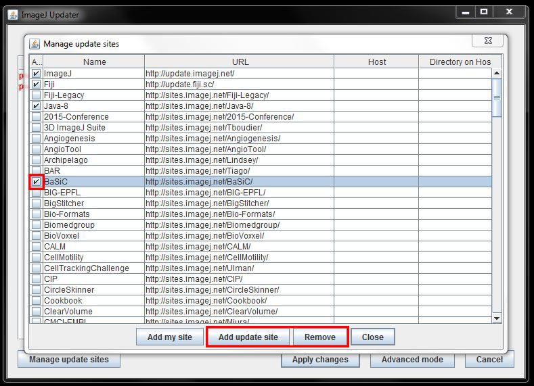Click the Close button in dialog

point(372,337)
